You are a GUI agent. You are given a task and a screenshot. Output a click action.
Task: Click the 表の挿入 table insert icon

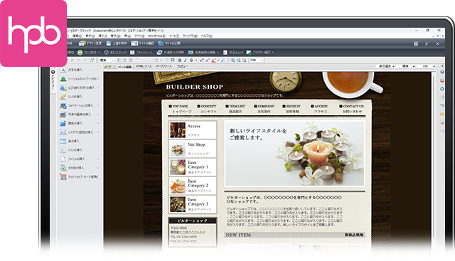pyautogui.click(x=63, y=141)
